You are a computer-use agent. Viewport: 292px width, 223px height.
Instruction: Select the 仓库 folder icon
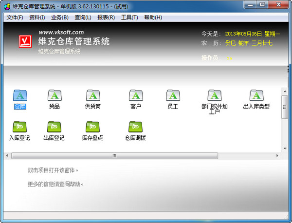(20, 95)
